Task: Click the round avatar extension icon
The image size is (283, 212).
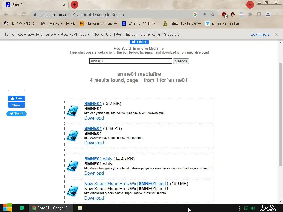Action: tap(233, 14)
